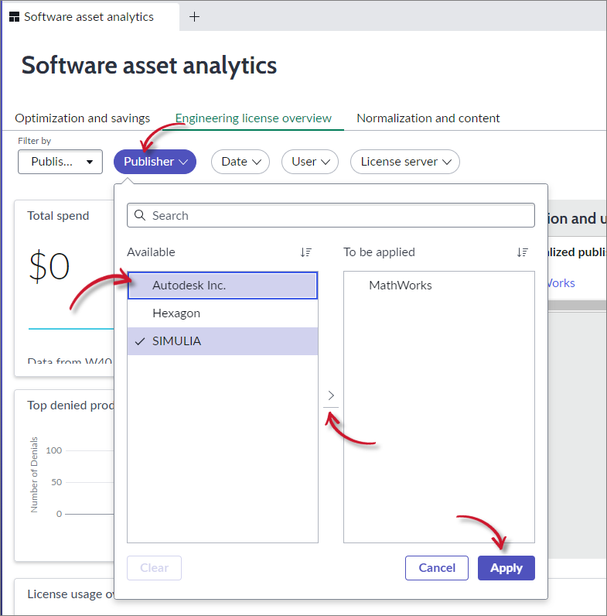The image size is (607, 616).
Task: Move selected publishers right with the chevron arrow
Action: click(331, 395)
